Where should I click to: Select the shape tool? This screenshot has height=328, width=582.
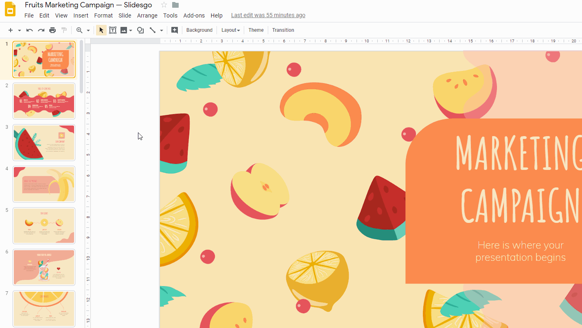coord(140,30)
